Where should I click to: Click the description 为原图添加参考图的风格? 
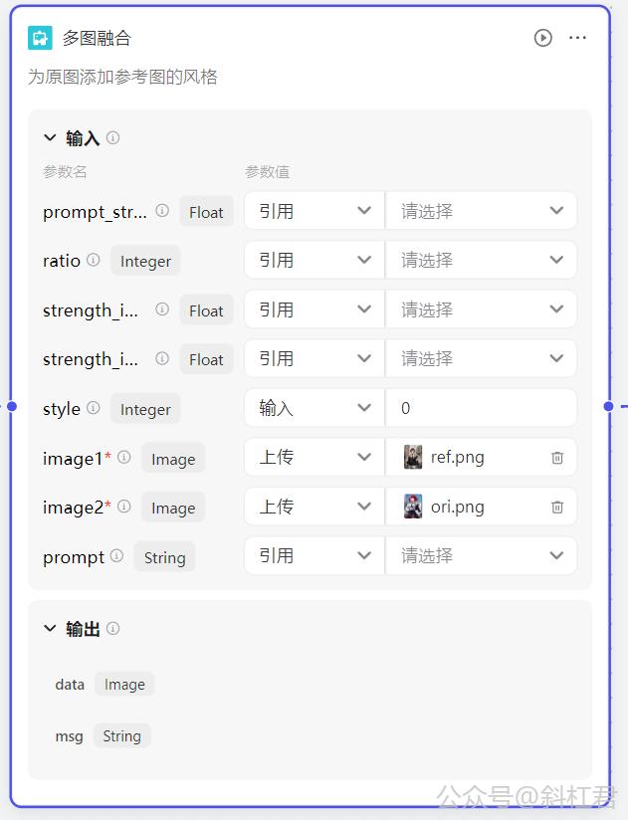coord(122,77)
